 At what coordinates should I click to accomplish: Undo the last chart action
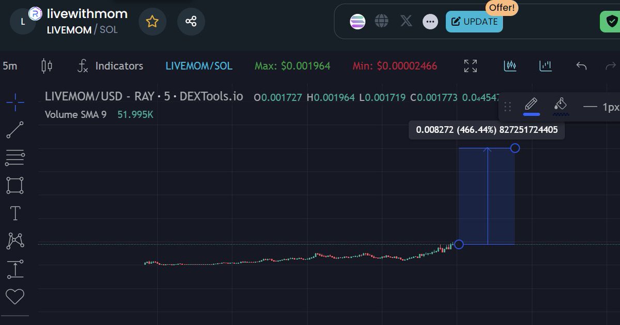[581, 66]
